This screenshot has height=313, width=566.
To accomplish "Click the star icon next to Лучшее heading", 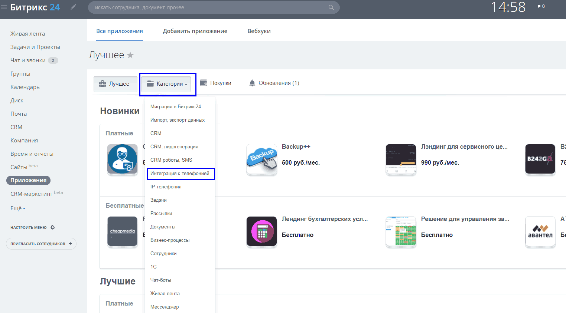I will [130, 55].
